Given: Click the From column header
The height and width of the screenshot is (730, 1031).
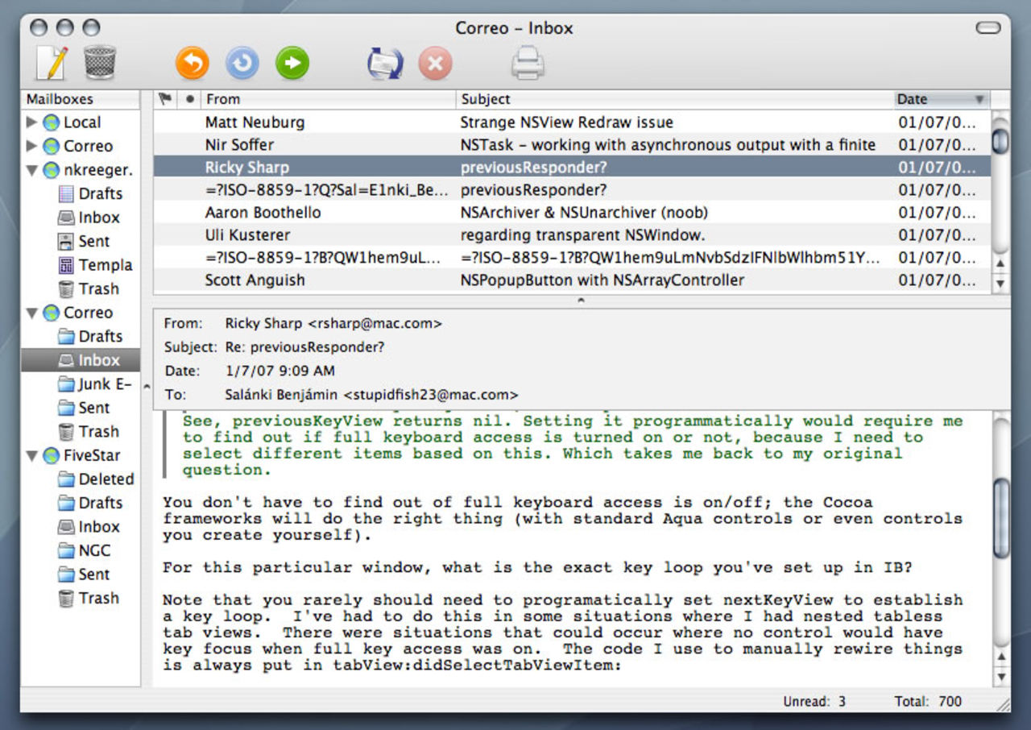Looking at the screenshot, I should 222,99.
